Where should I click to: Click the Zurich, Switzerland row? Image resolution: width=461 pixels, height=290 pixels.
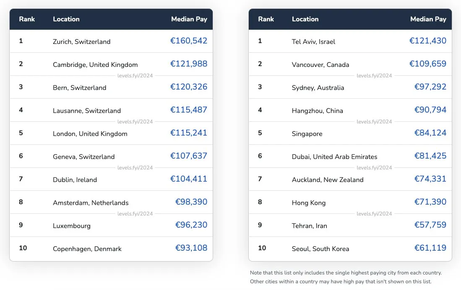click(111, 41)
